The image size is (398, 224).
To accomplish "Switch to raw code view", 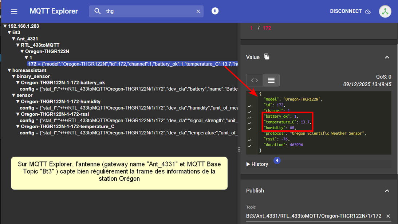I will pyautogui.click(x=255, y=80).
